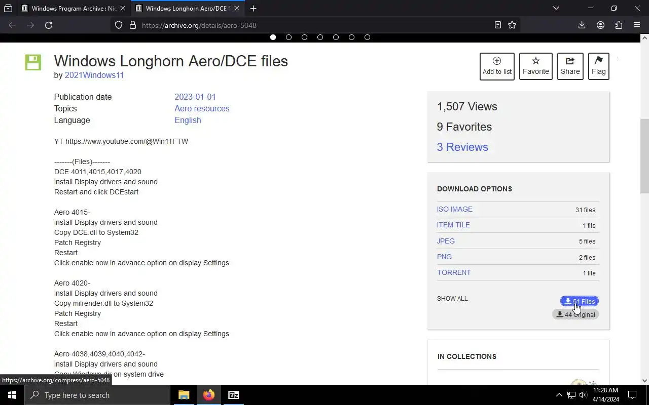The width and height of the screenshot is (649, 405).
Task: Show hidden system tray icons
Action: (559, 395)
